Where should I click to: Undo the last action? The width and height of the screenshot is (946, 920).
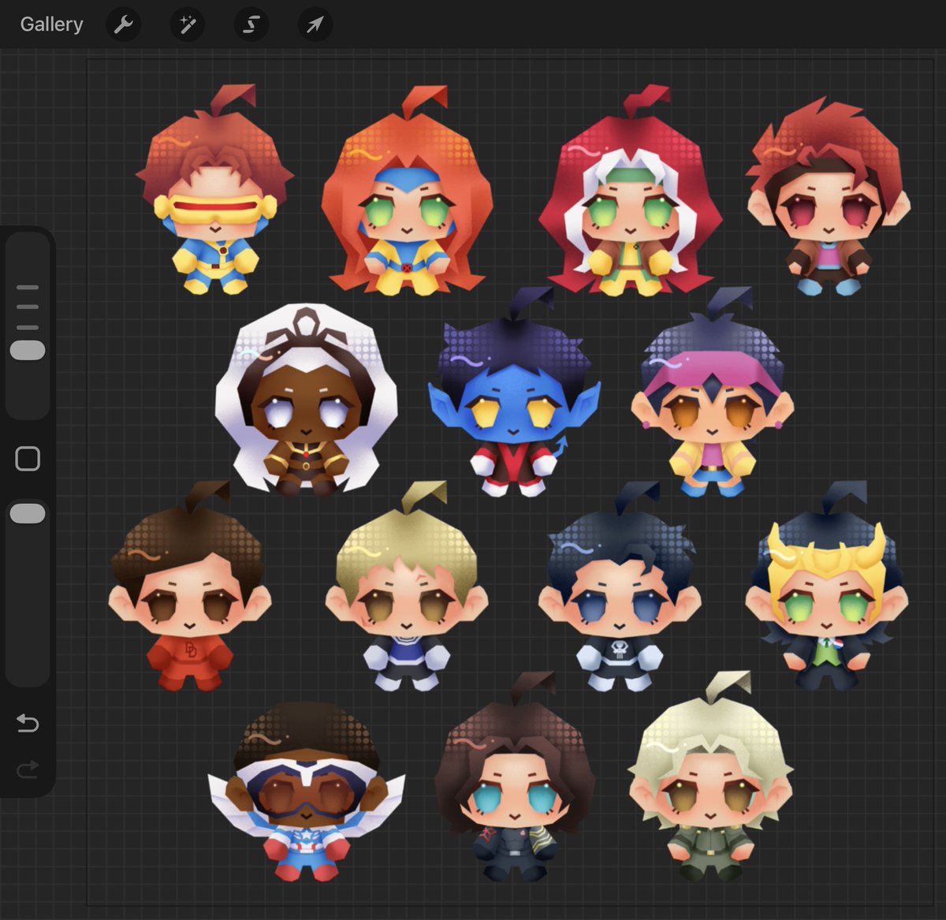[28, 723]
